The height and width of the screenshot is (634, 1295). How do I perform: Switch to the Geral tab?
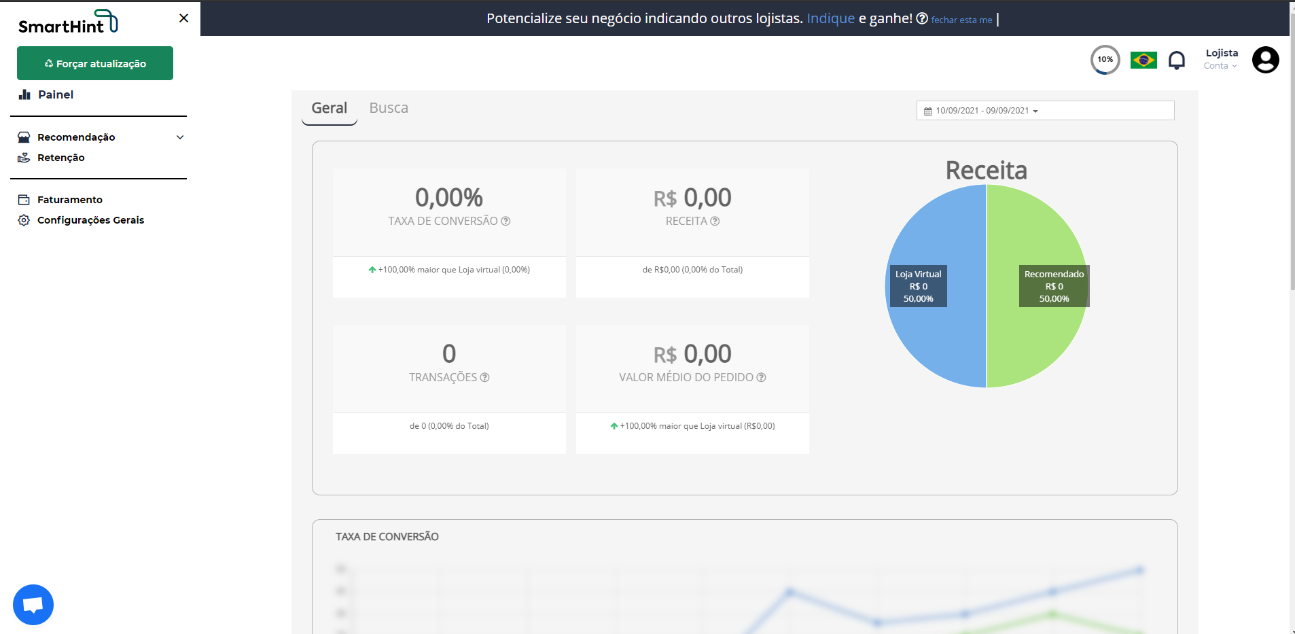click(330, 108)
